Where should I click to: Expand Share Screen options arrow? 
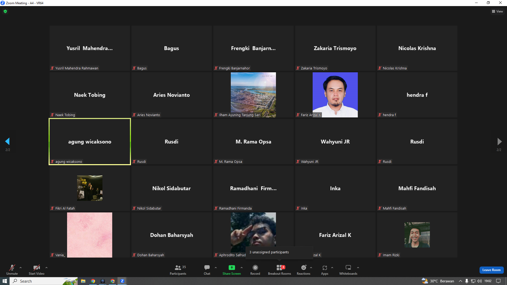[242, 268]
